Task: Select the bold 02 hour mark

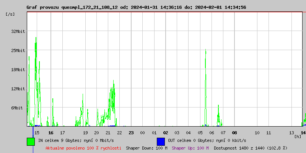Action: (166, 133)
